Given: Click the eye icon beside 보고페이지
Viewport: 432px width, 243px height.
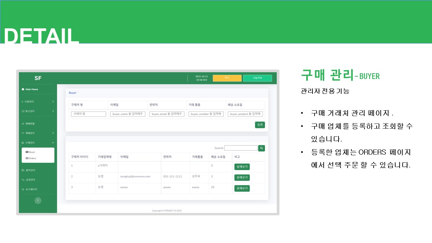Looking at the screenshot, I should pos(23,189).
